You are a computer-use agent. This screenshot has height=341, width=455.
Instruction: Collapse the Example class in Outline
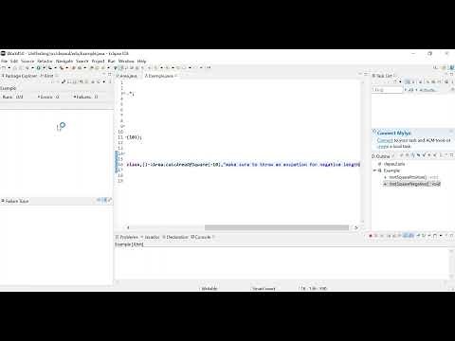(374, 170)
